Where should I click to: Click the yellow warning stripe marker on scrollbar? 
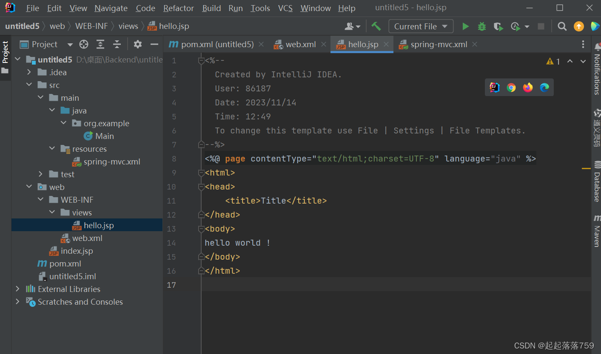[587, 169]
